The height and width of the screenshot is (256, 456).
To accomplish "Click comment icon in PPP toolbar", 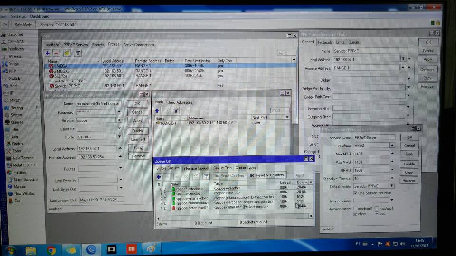I will [x=67, y=54].
